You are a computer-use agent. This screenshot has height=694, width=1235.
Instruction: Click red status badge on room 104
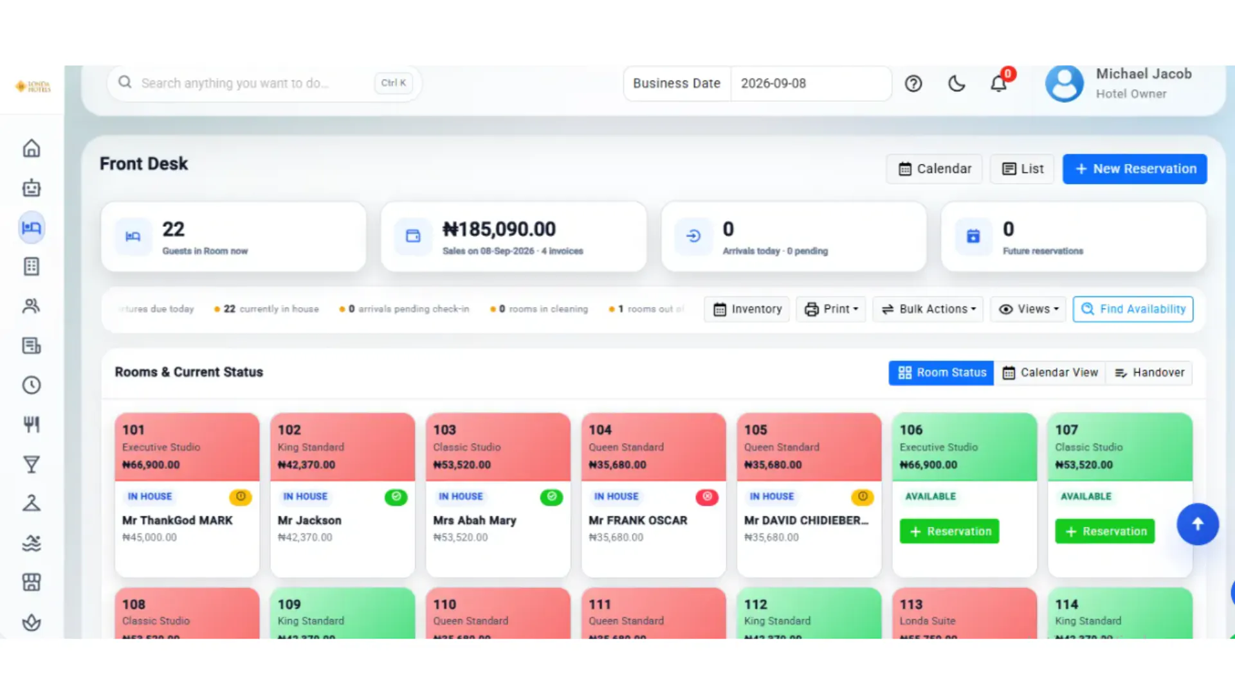(707, 497)
